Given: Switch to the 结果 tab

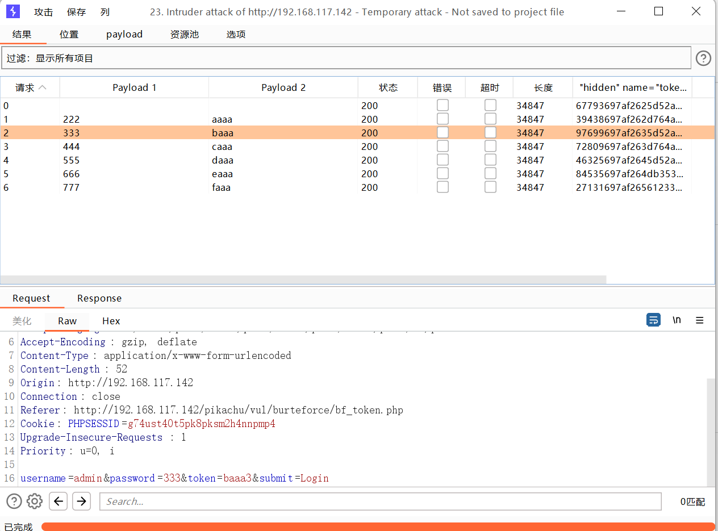Looking at the screenshot, I should pyautogui.click(x=22, y=34).
